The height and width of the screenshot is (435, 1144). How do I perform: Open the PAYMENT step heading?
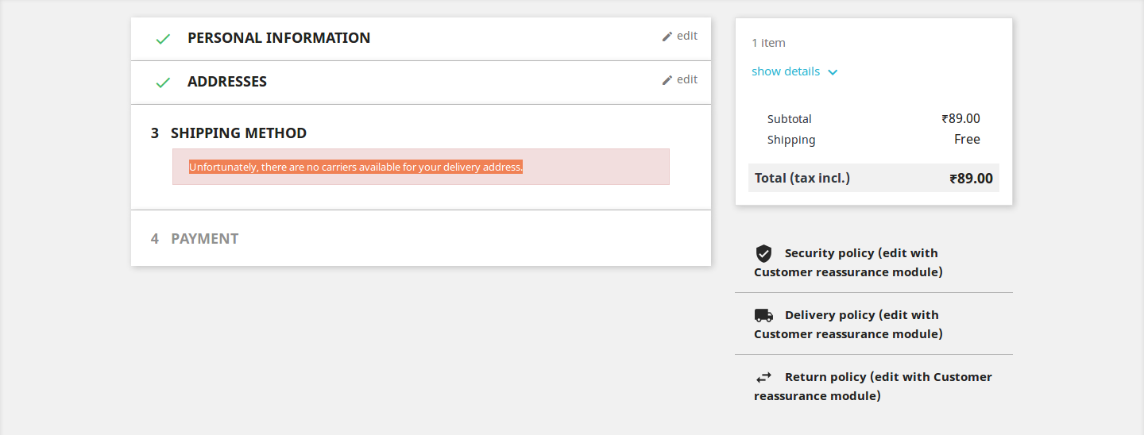204,239
